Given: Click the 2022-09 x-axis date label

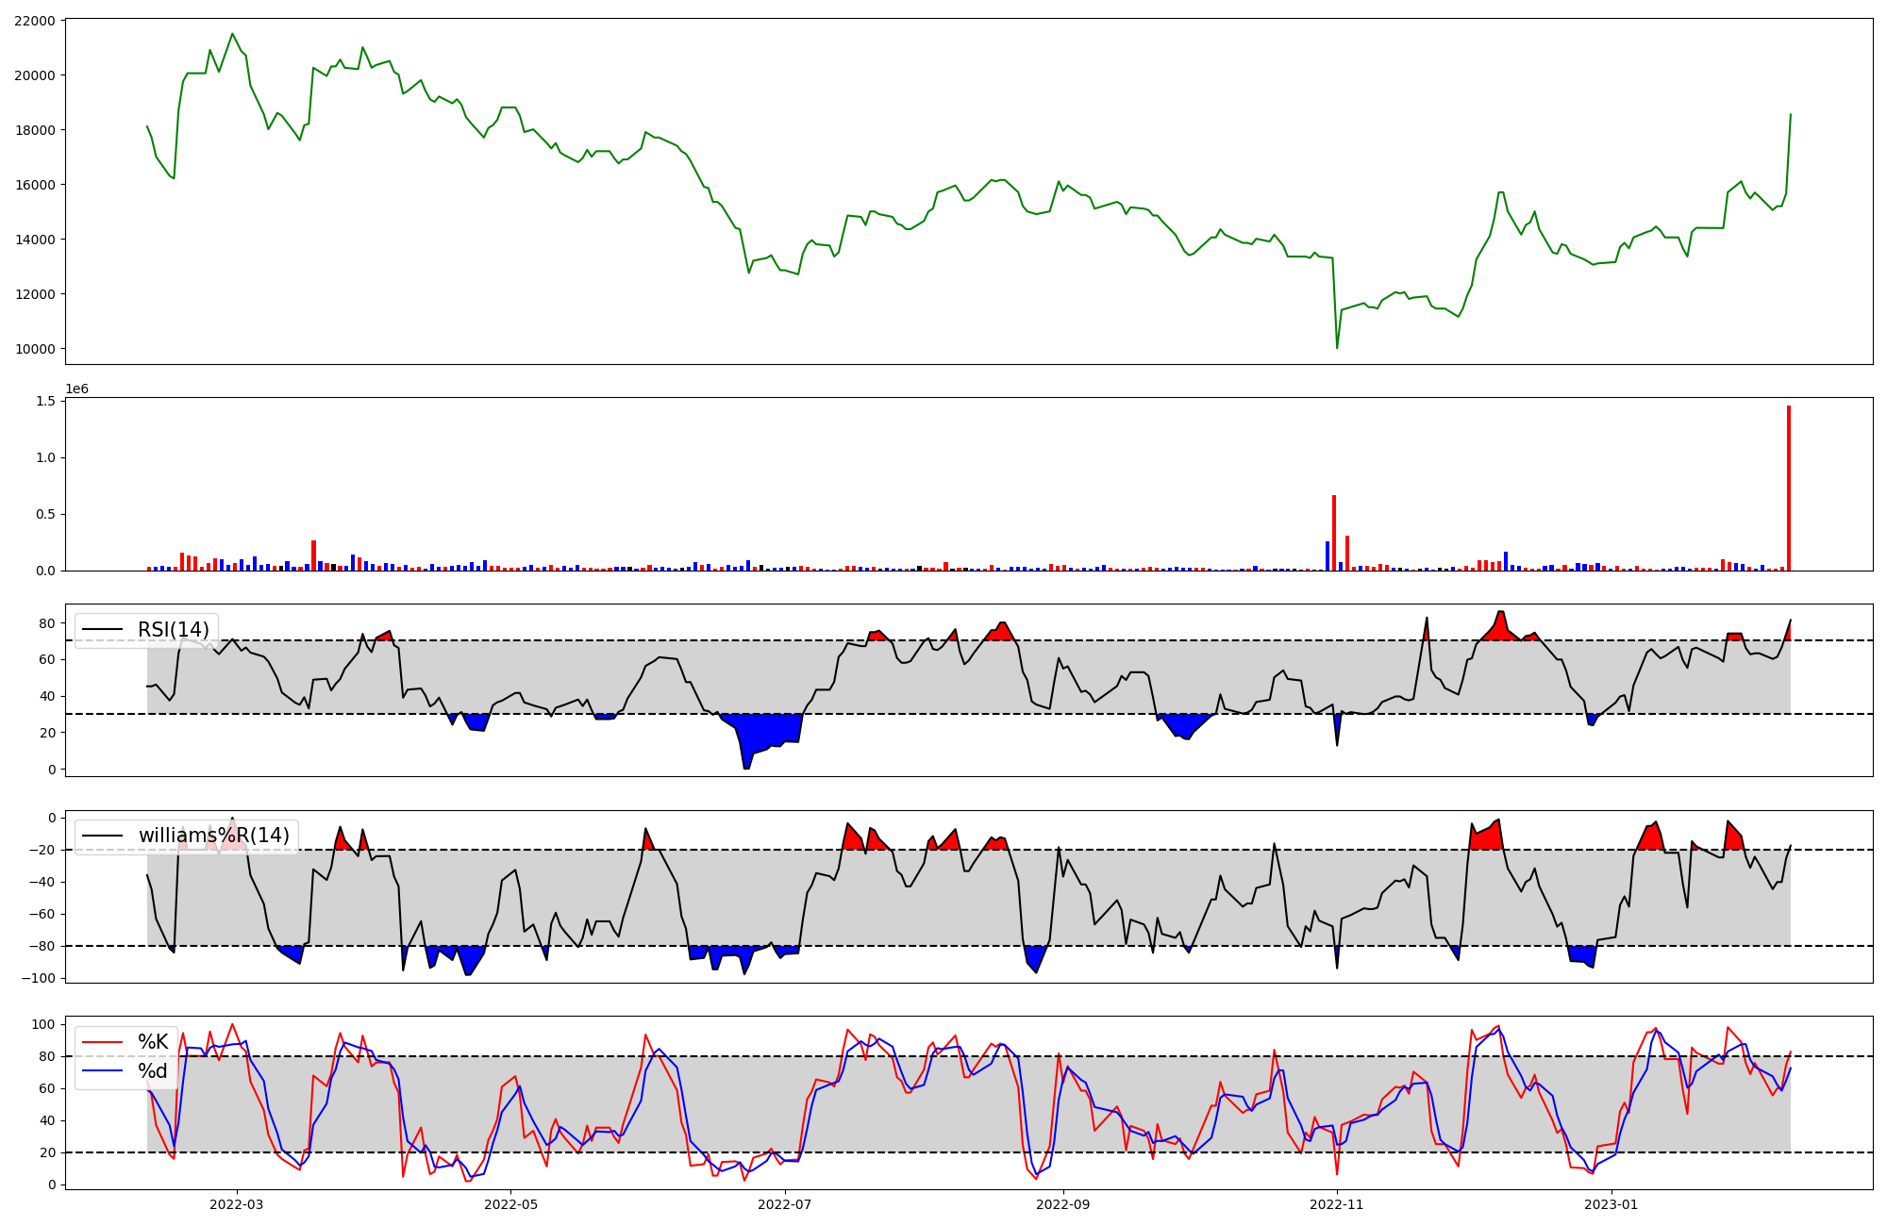Looking at the screenshot, I should point(1063,1204).
